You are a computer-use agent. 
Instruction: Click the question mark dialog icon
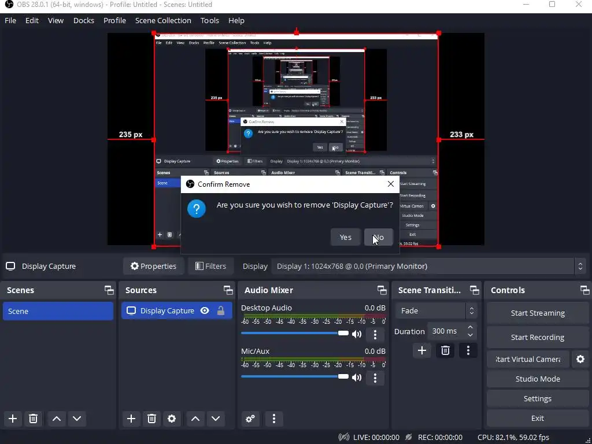[197, 209]
